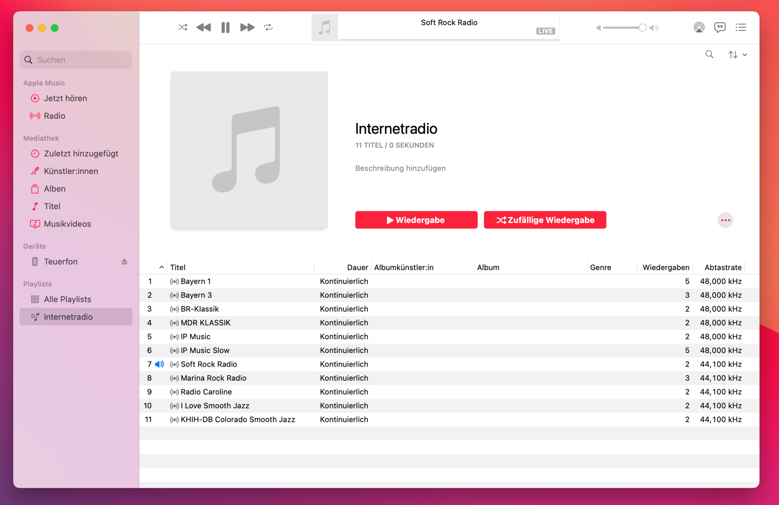Open the Up Next queue list
Viewport: 779px width, 505px height.
[x=740, y=27]
